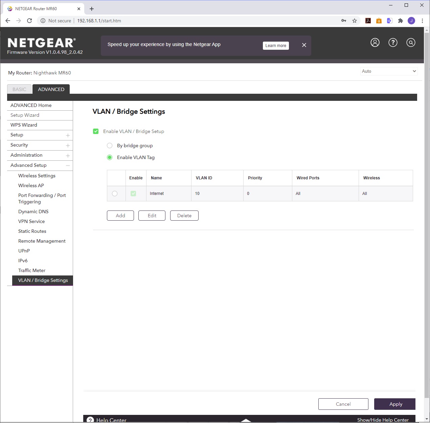Open Remote Management page
The width and height of the screenshot is (430, 423).
(42, 241)
